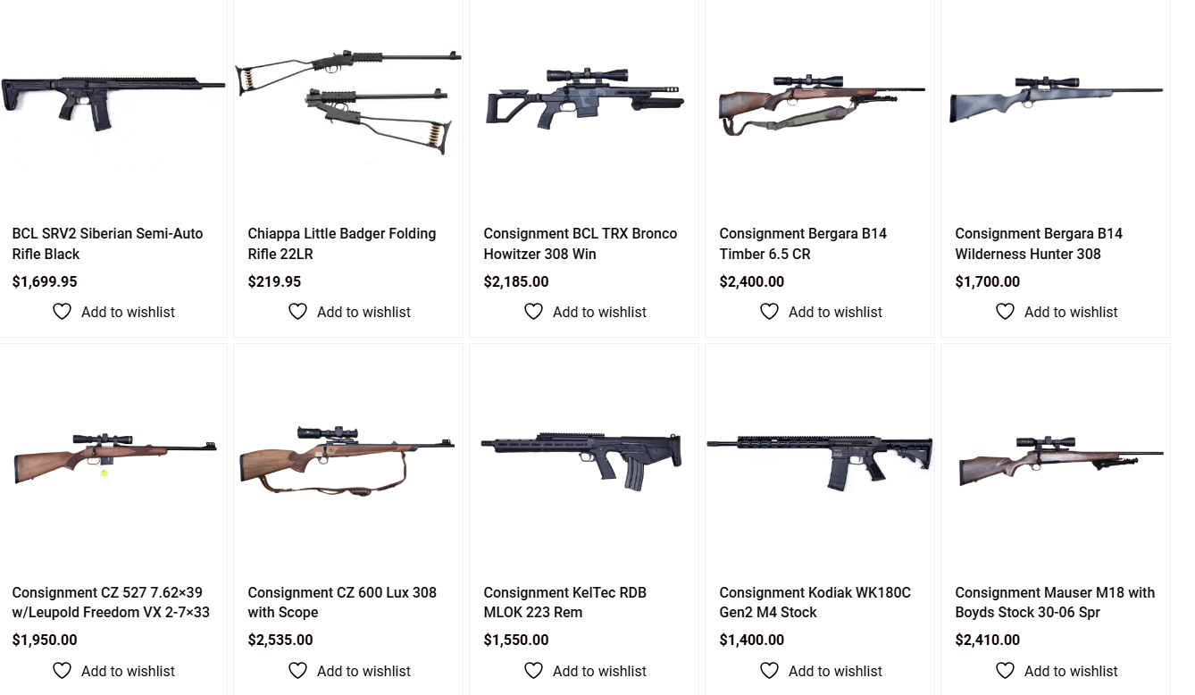Viewport: 1195px width, 695px height.
Task: Click heart icon for Mauser M18 rifle
Action: point(1005,671)
